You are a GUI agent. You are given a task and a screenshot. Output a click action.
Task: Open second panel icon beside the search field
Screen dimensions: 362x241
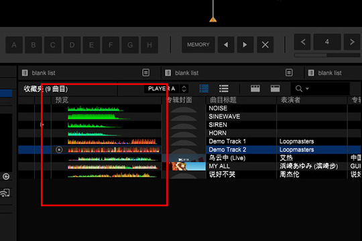(276, 88)
